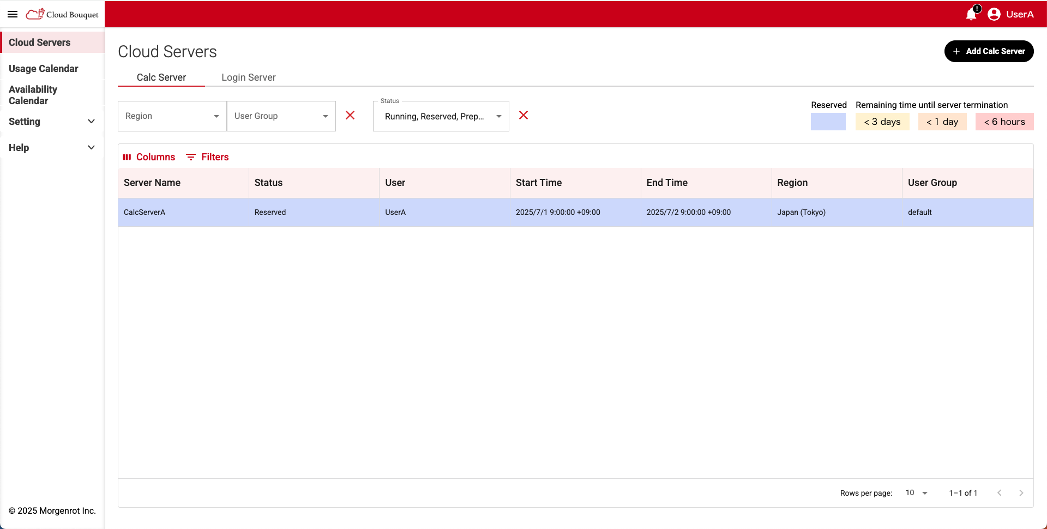This screenshot has width=1047, height=529.
Task: Click the Add Calc Server button
Action: point(989,51)
